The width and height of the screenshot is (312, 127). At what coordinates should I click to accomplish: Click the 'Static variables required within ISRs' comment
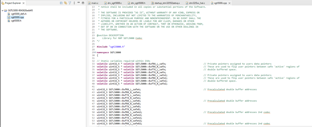pyautogui.click(x=123, y=61)
